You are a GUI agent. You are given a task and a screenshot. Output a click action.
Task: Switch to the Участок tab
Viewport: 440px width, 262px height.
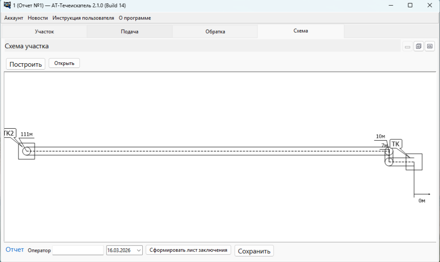tap(44, 31)
